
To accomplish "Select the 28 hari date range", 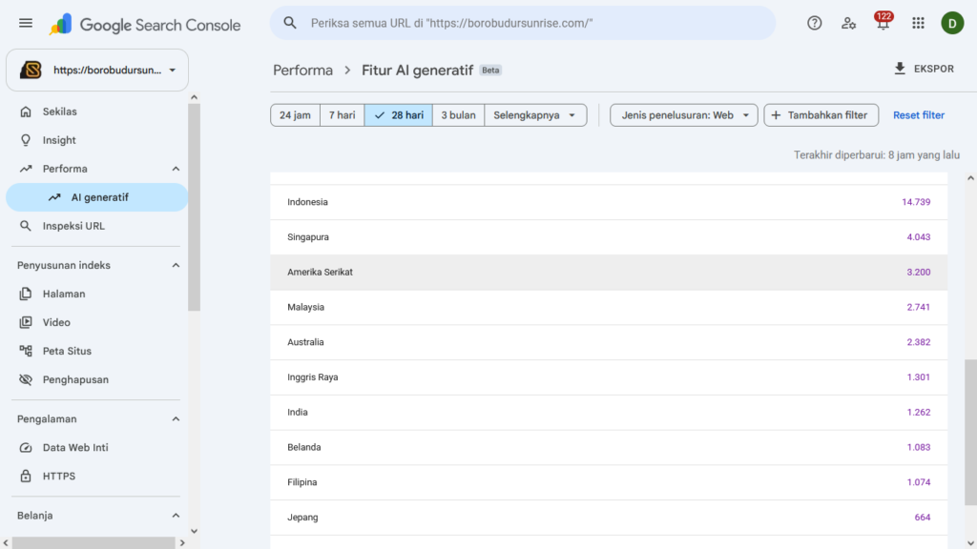I will pos(398,115).
